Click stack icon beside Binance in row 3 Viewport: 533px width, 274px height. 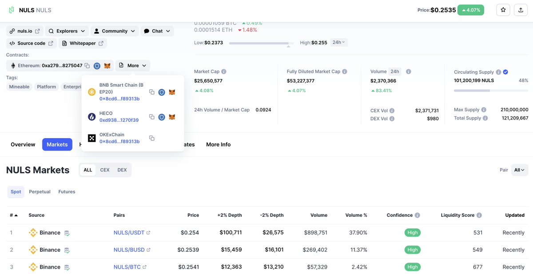(67, 267)
